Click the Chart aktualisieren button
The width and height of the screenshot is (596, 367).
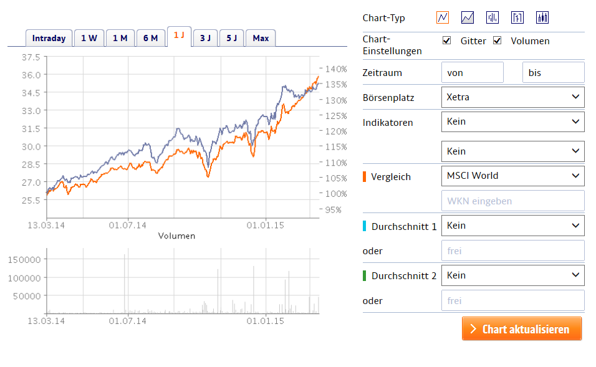coord(522,329)
